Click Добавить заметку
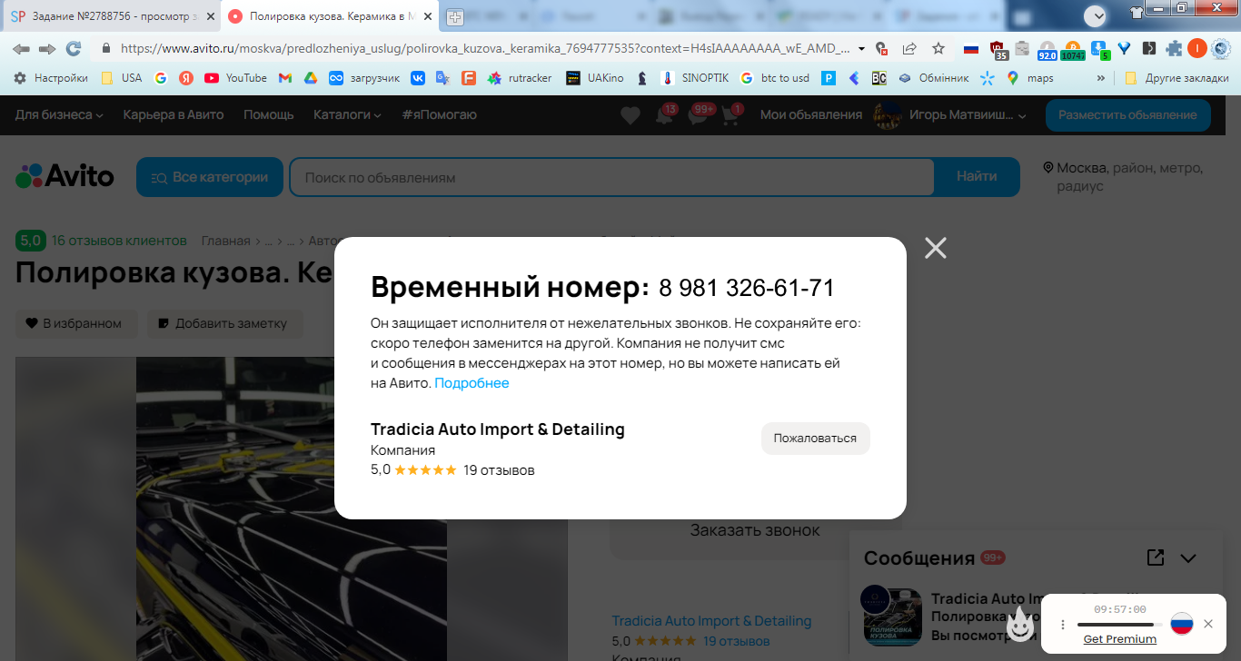 pos(224,323)
